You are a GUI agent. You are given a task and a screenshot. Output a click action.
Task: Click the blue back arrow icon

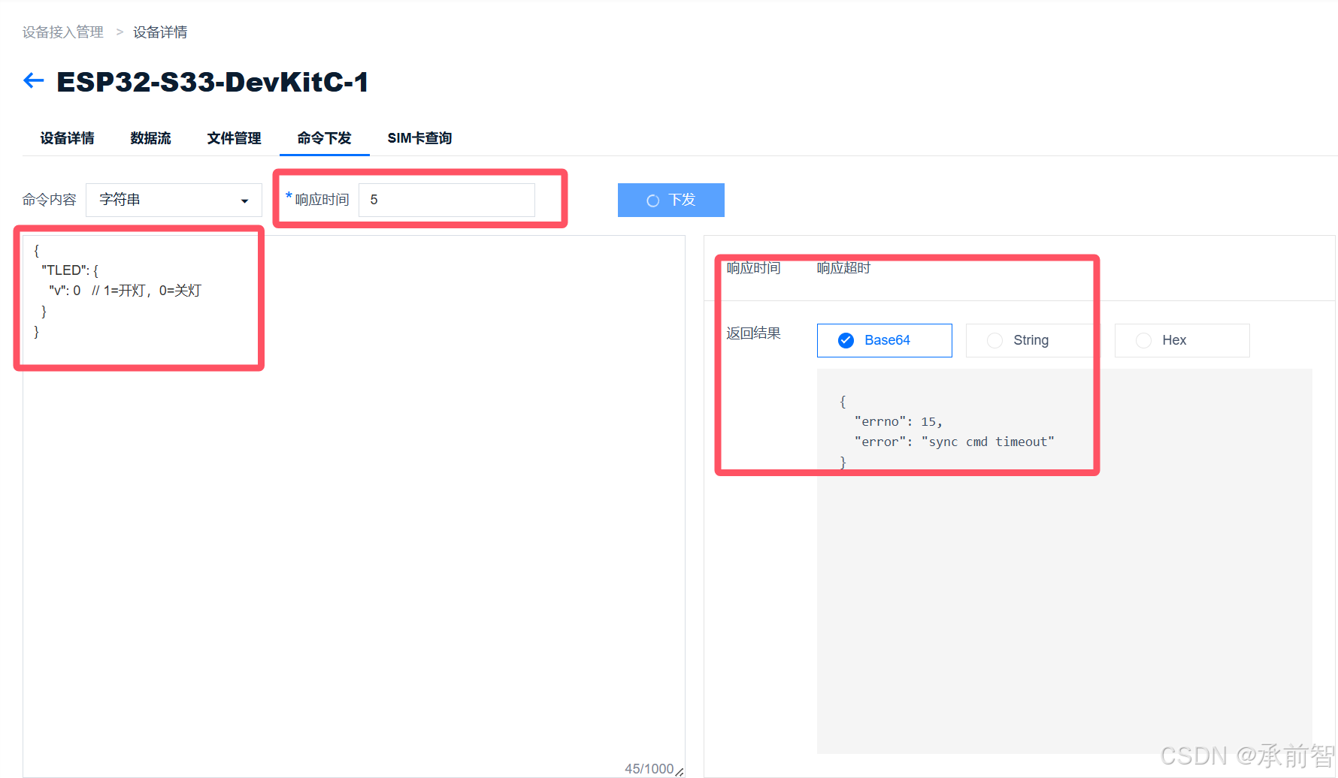click(x=34, y=80)
